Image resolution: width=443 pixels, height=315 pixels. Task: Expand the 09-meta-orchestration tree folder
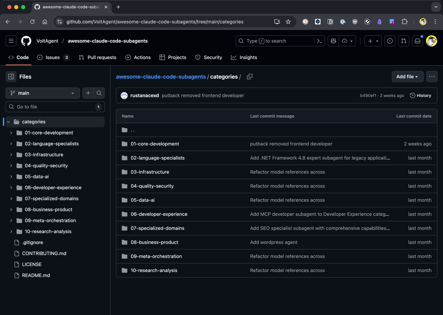[x=11, y=221]
